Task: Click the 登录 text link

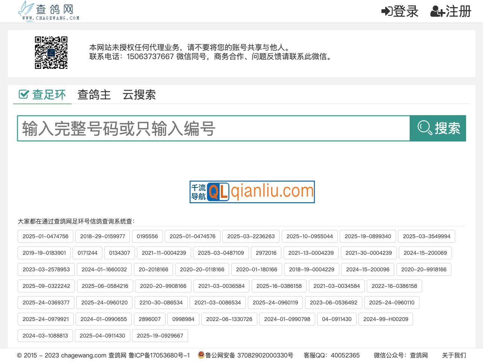Action: (x=406, y=11)
